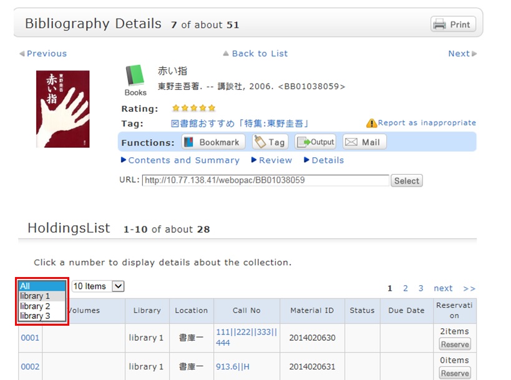The height and width of the screenshot is (380, 511).
Task: Open the 10 Items per-page dropdown
Action: pyautogui.click(x=98, y=286)
